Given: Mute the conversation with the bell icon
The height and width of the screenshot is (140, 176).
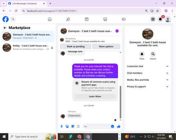Looking at the screenshot, I should click(142, 54).
